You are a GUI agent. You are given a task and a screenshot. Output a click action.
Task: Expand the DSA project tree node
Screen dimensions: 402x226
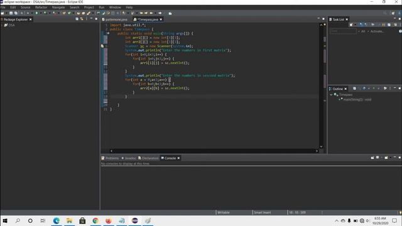point(2,25)
